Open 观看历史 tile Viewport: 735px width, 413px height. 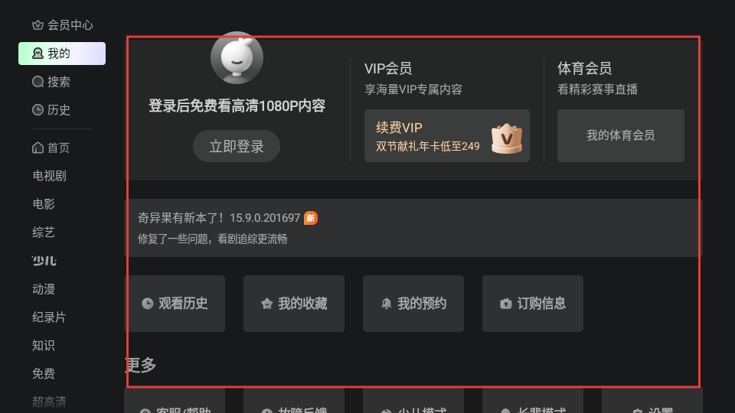click(175, 304)
